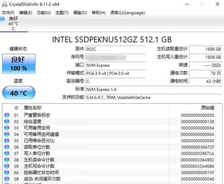Click raw value 000000000015F
The height and width of the screenshot is (184, 224).
(198, 173)
